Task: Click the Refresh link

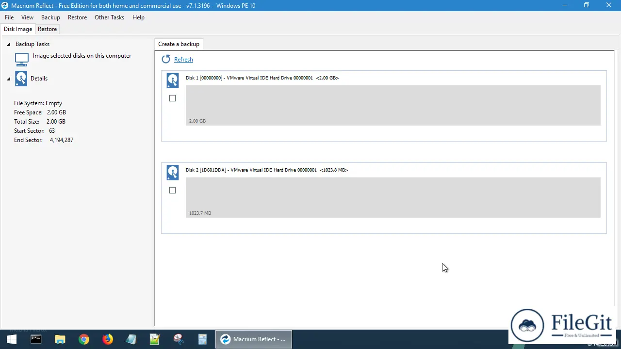Action: (183, 60)
